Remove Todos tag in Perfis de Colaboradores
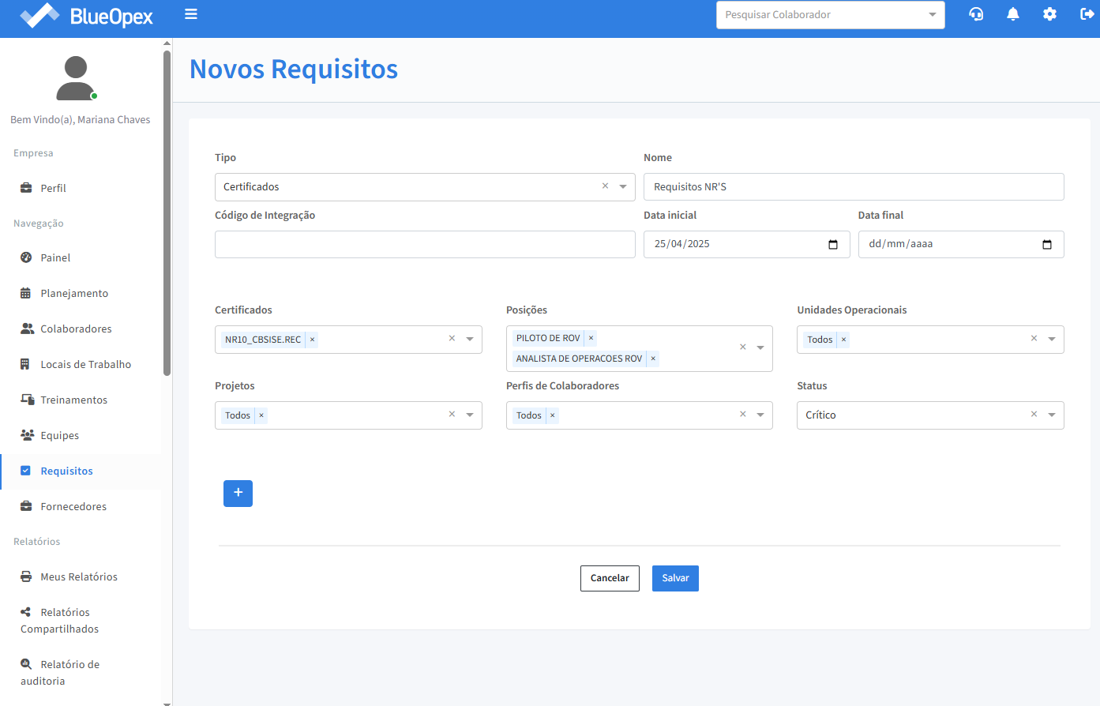The width and height of the screenshot is (1100, 706). [x=552, y=415]
